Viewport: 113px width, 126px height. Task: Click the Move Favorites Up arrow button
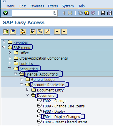click(x=64, y=32)
